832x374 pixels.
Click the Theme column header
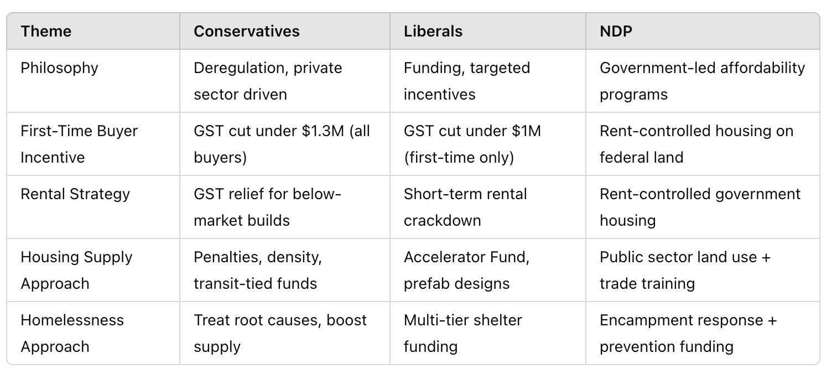click(46, 31)
